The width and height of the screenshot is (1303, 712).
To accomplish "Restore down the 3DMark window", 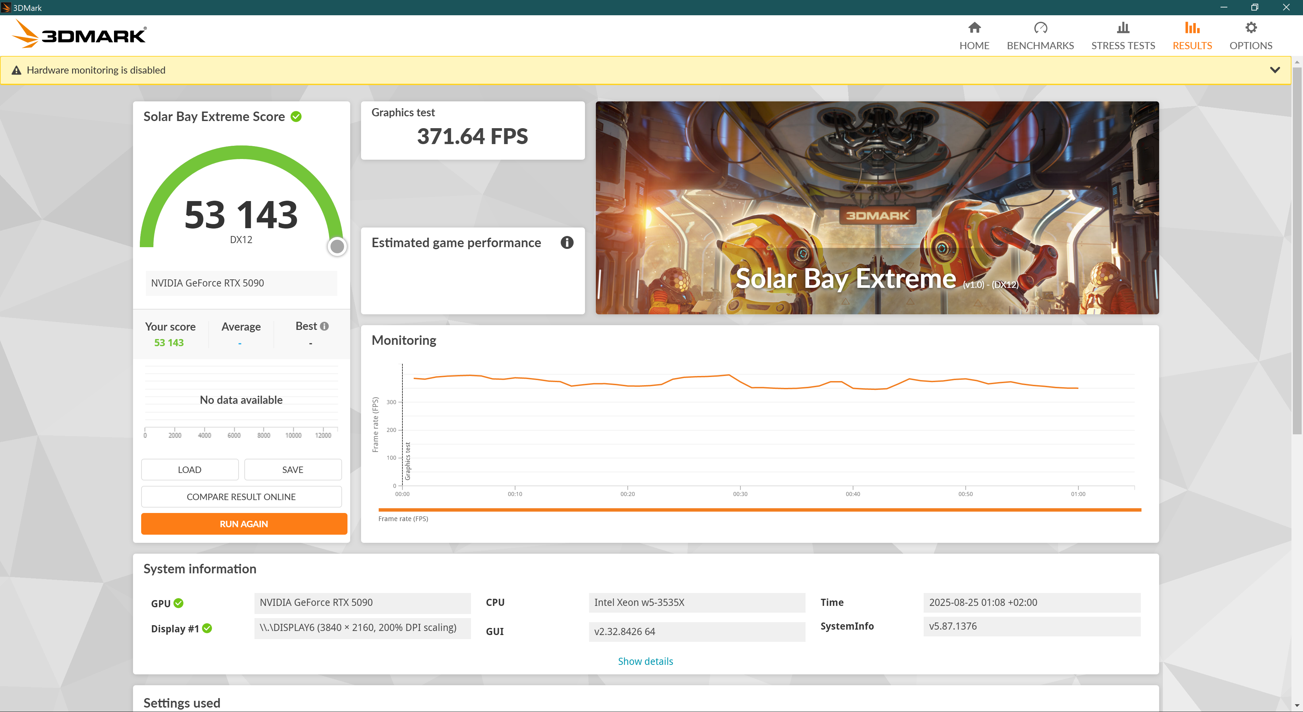I will pos(1254,7).
